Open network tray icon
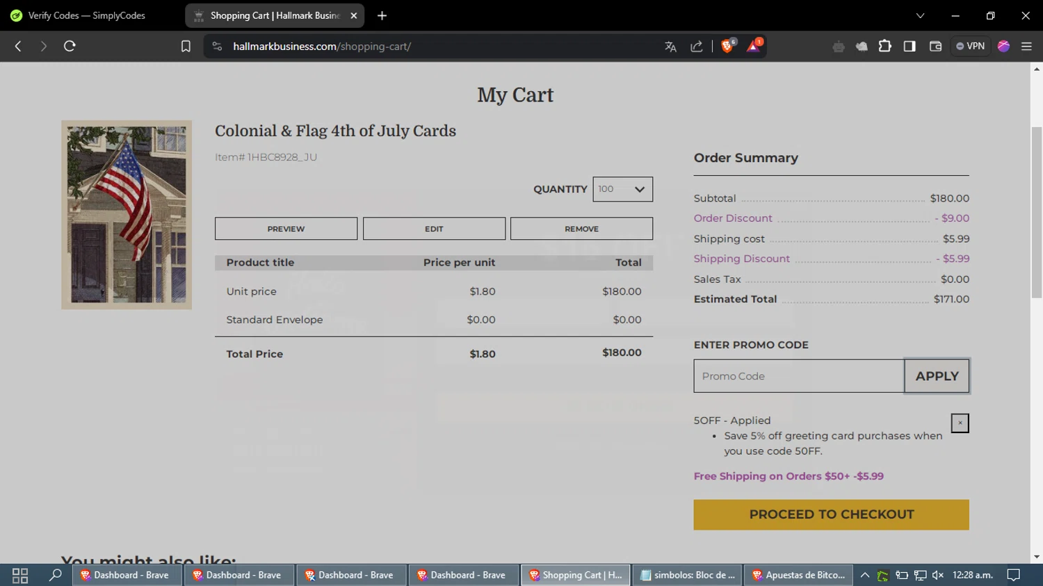Viewport: 1043px width, 586px height. 920,575
